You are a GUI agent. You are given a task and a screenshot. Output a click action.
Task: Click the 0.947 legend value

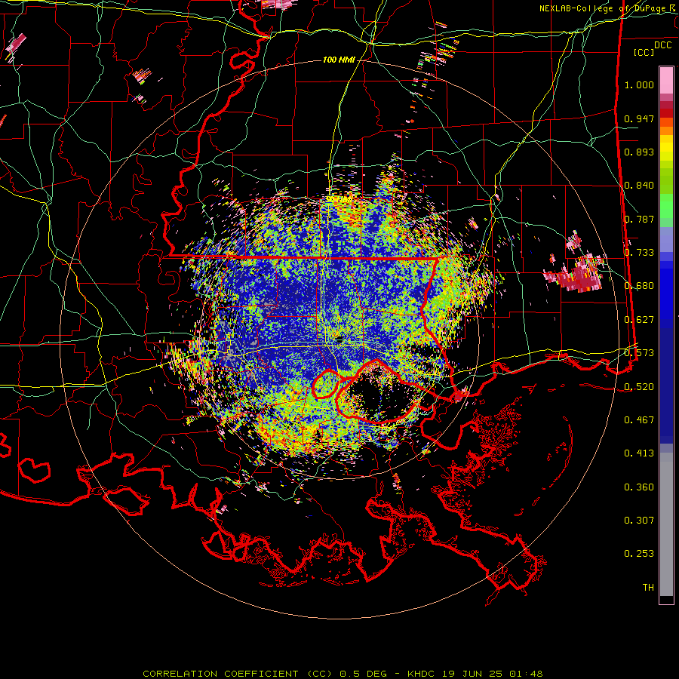pos(639,118)
